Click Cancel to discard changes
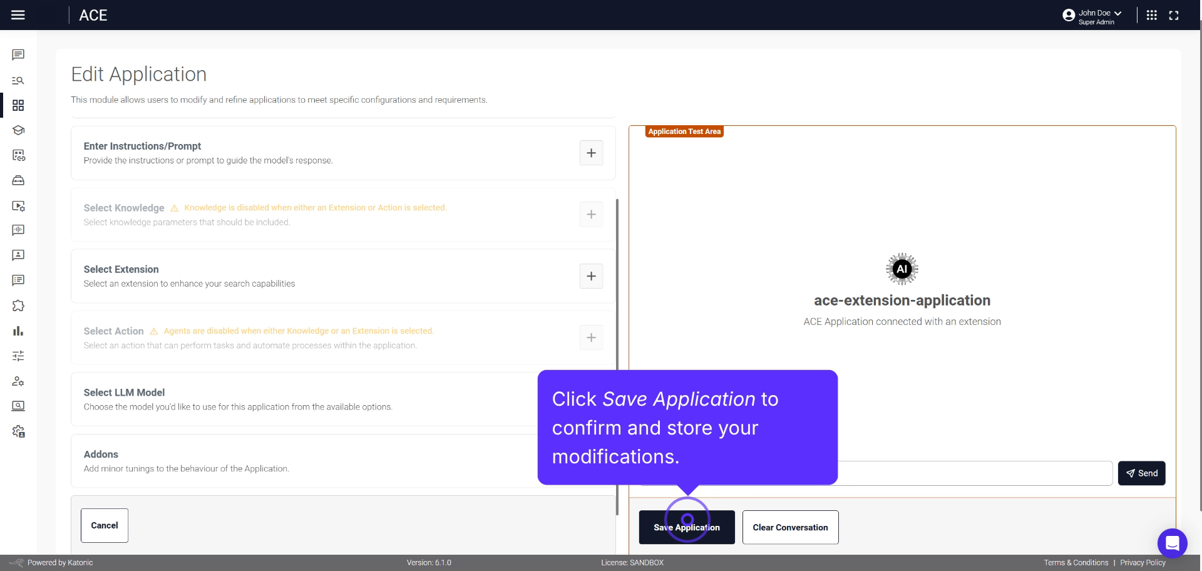The image size is (1202, 571). [104, 525]
